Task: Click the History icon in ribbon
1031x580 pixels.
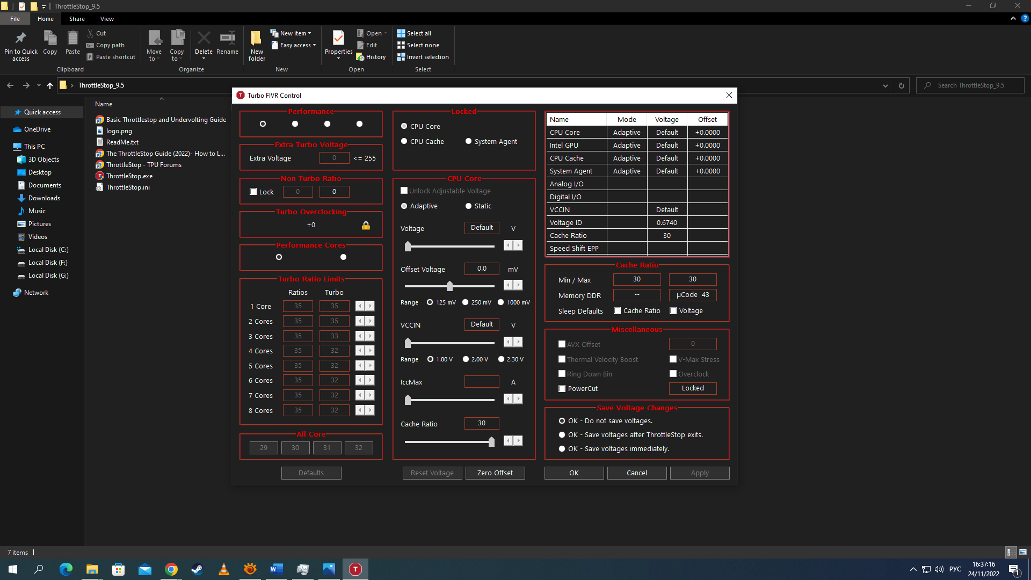Action: (360, 57)
